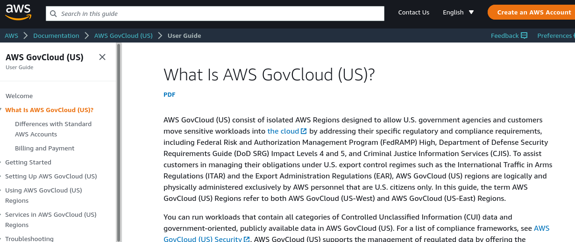Viewport: 575px width, 242px height.
Task: Click external link icon after "the cloud"
Action: click(304, 131)
